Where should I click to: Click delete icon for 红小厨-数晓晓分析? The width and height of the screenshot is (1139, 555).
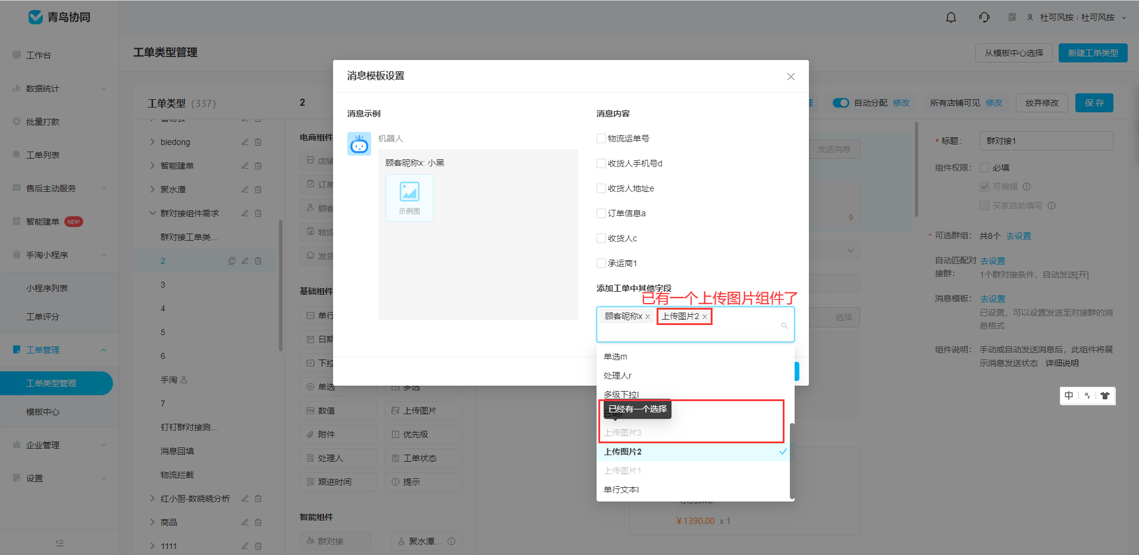click(258, 499)
